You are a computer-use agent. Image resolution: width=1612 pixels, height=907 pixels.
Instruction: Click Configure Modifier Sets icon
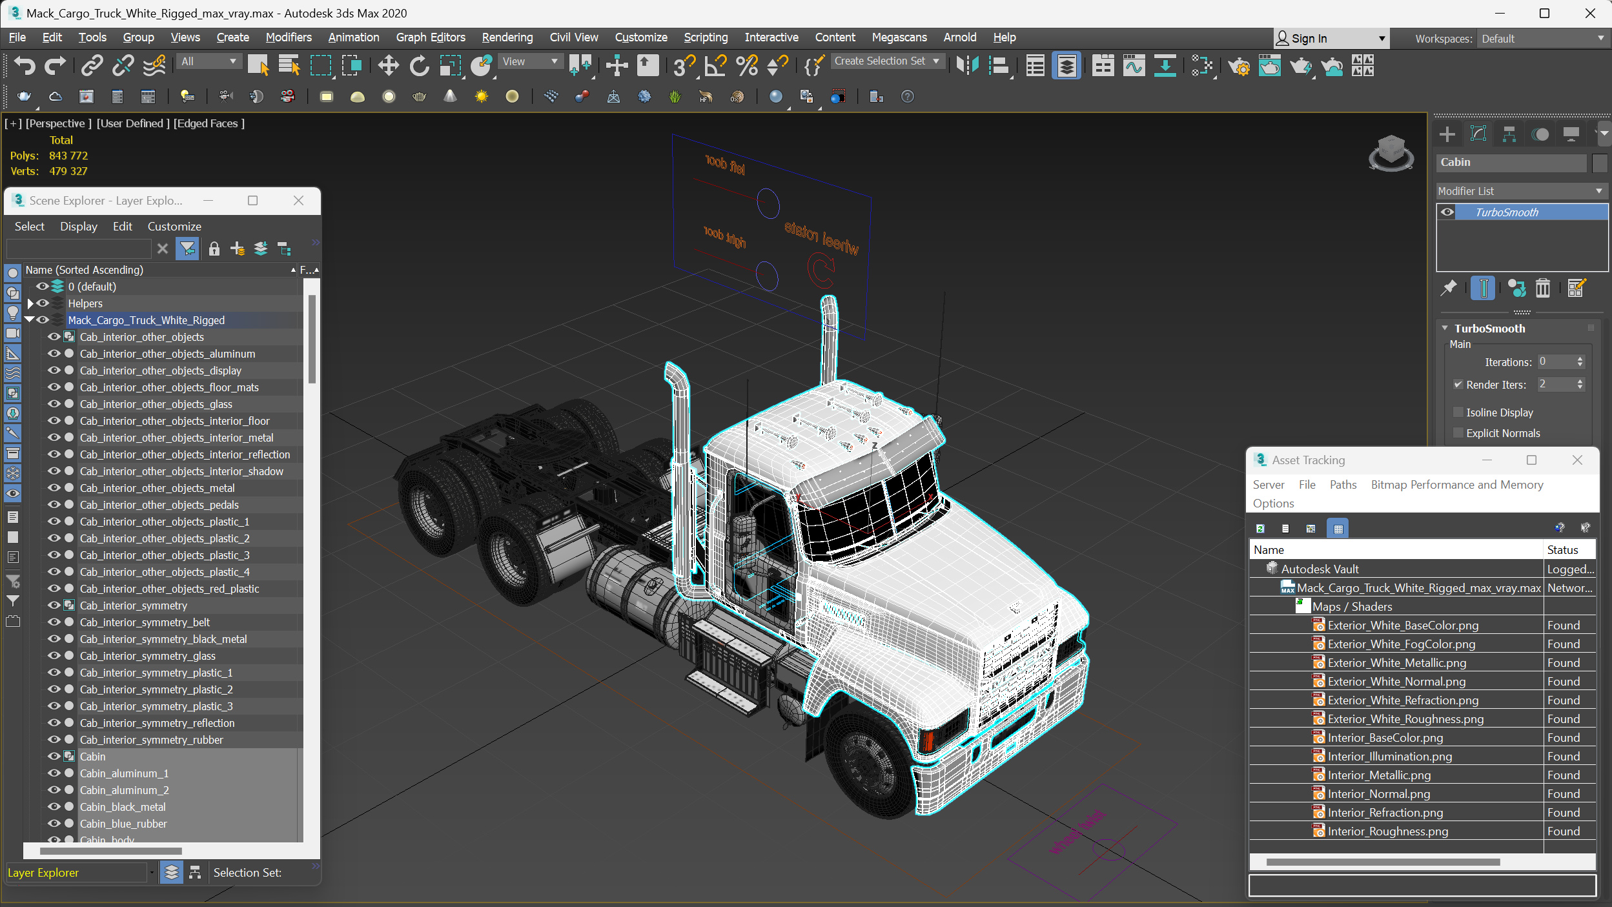[x=1576, y=287]
